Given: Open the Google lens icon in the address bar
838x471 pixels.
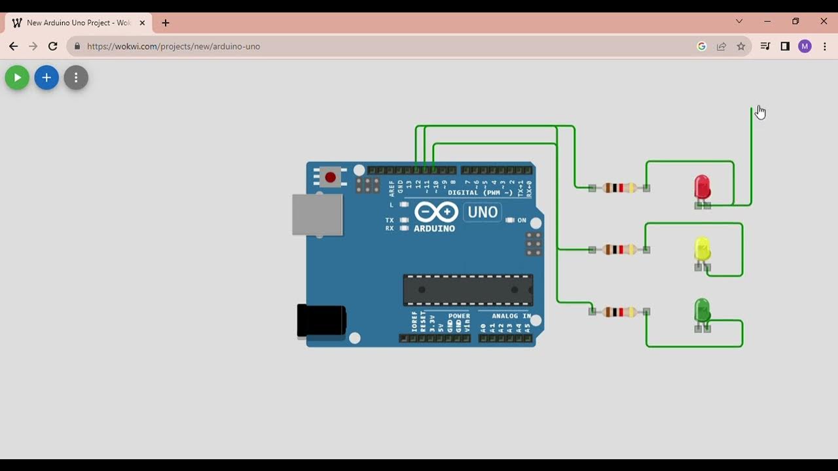Looking at the screenshot, I should tap(702, 46).
